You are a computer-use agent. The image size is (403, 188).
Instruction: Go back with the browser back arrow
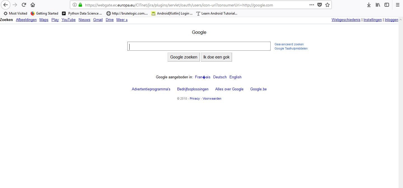[6, 5]
